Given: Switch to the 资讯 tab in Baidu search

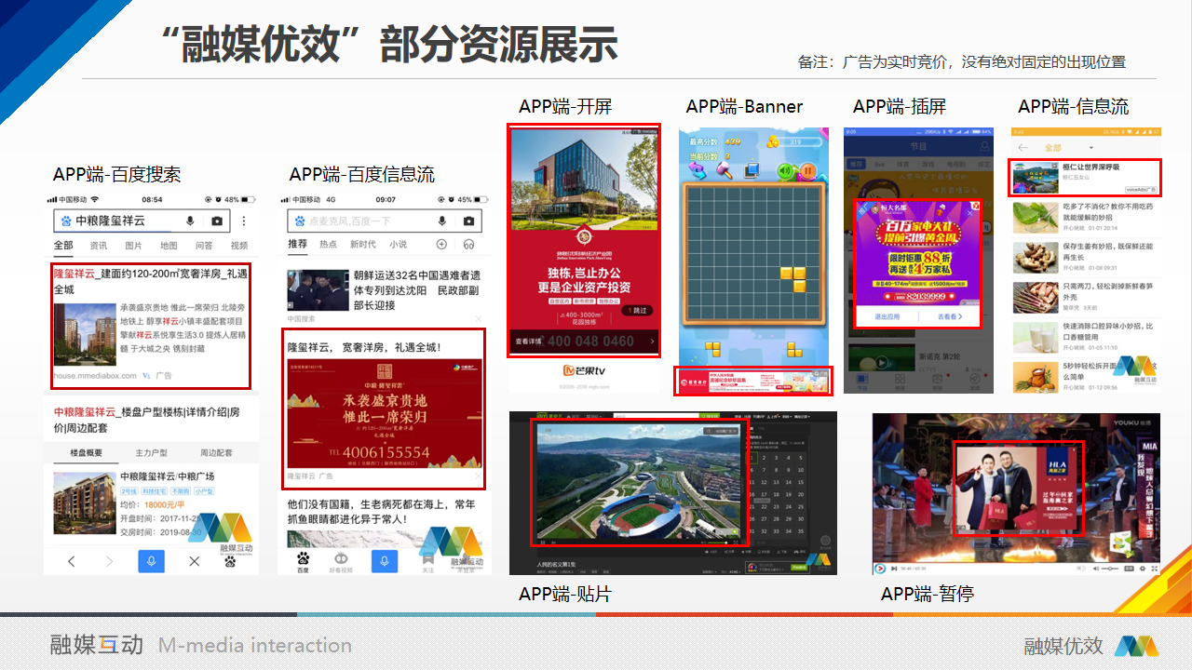Looking at the screenshot, I should [x=99, y=246].
